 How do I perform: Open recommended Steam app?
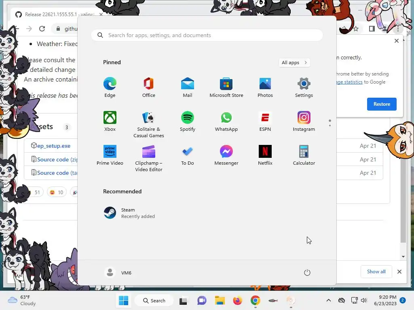tap(129, 213)
